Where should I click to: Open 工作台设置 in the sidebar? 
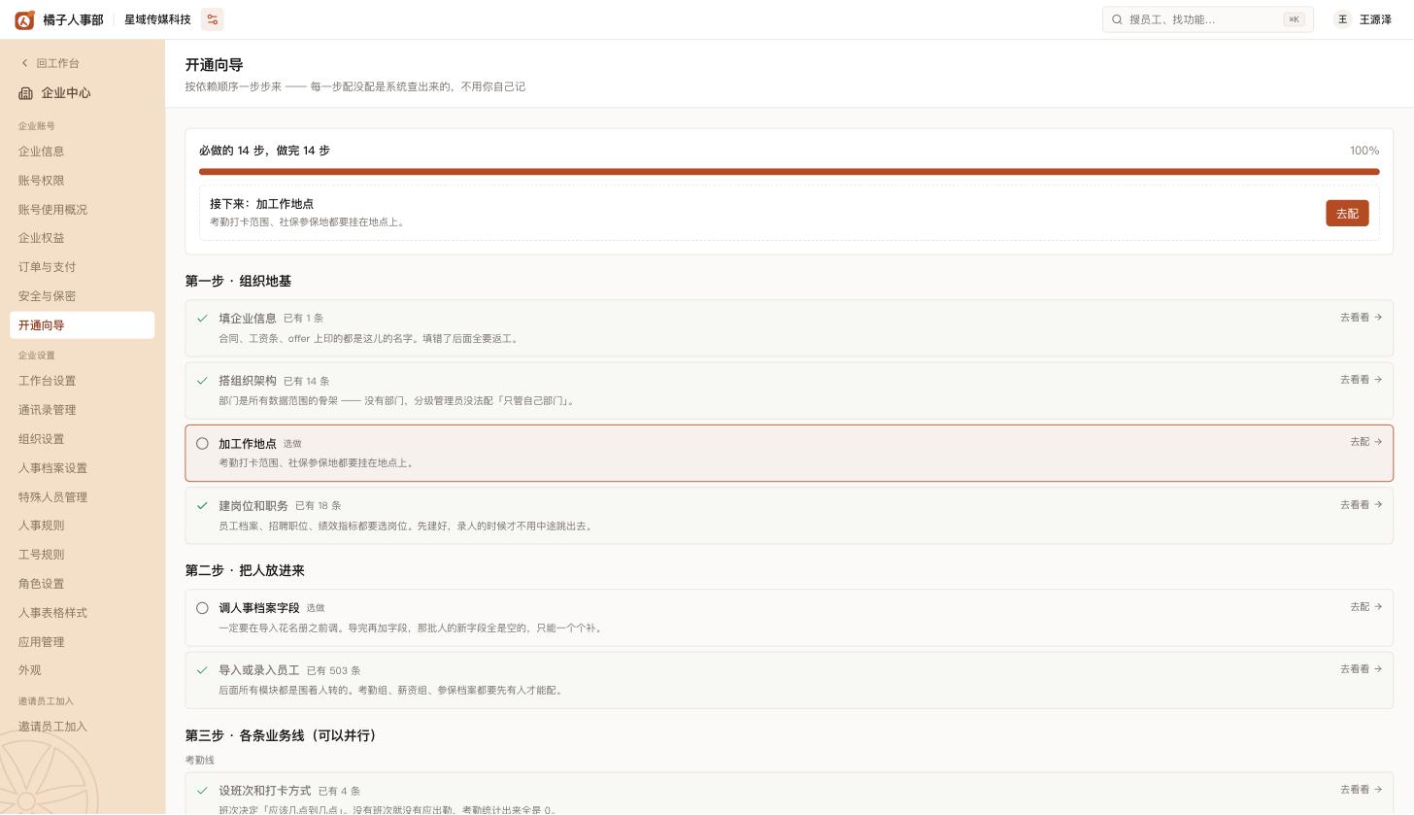coord(83,381)
